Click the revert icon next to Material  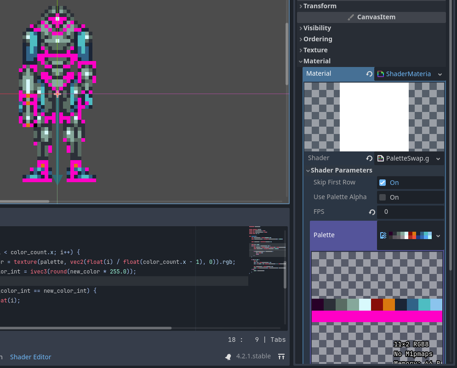(369, 74)
